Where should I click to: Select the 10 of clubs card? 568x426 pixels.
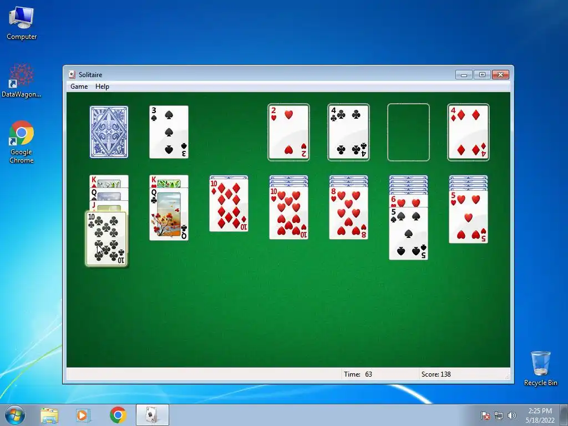click(106, 239)
